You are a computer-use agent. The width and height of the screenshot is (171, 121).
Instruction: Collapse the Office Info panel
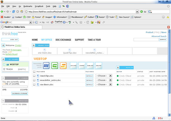click(x=3, y=101)
